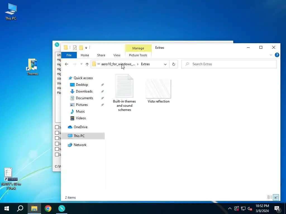The height and width of the screenshot is (214, 286).
Task: Go up one folder level
Action: point(87,64)
